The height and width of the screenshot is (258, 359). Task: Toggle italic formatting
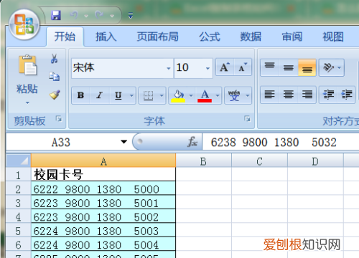pos(100,95)
